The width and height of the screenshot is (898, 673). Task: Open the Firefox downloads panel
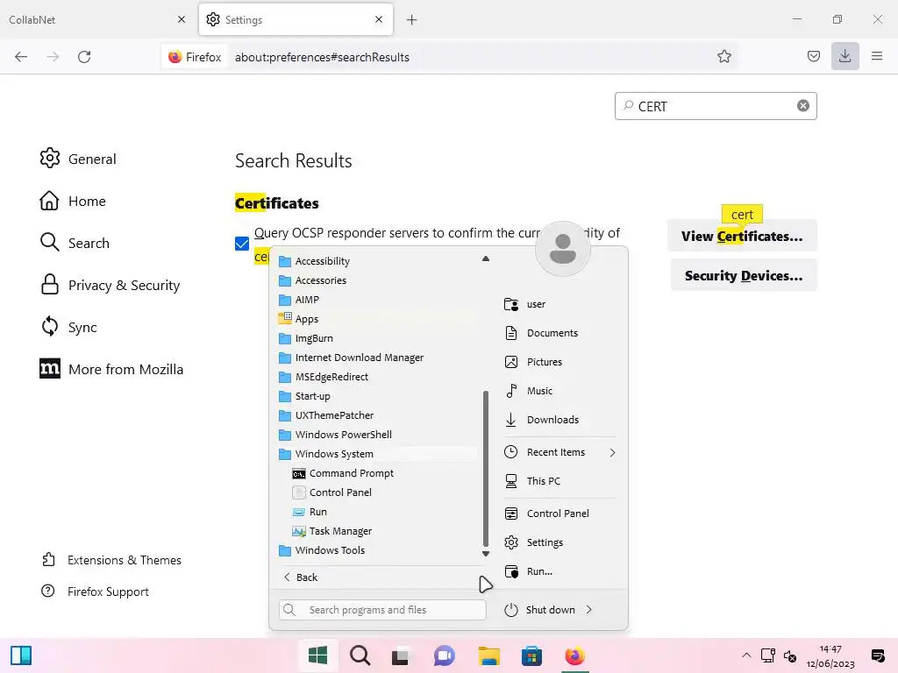click(845, 56)
